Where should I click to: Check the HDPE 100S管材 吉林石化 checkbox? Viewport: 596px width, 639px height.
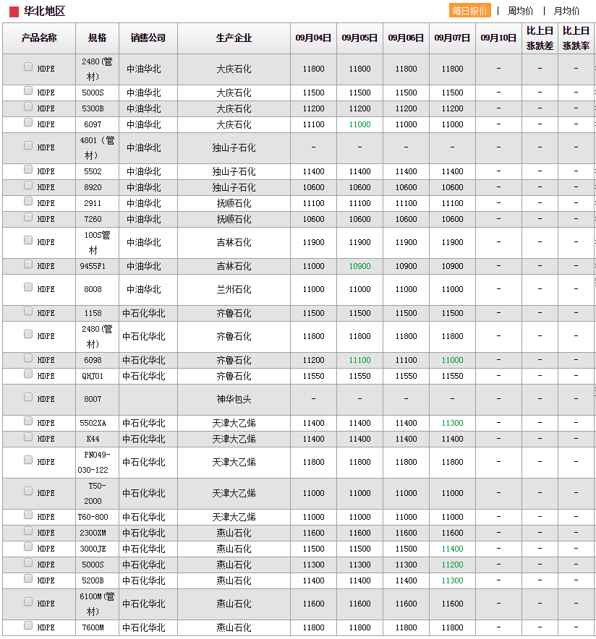click(28, 240)
